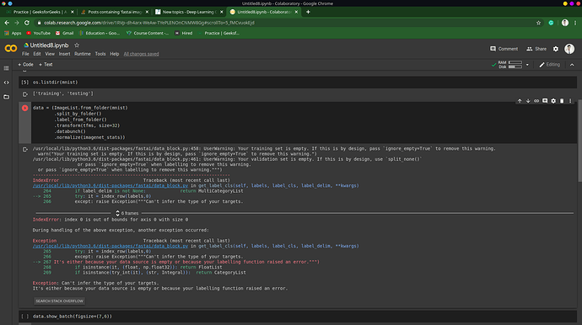582x325 pixels.
Task: Click the Disk usage bar
Action: [x=515, y=67]
